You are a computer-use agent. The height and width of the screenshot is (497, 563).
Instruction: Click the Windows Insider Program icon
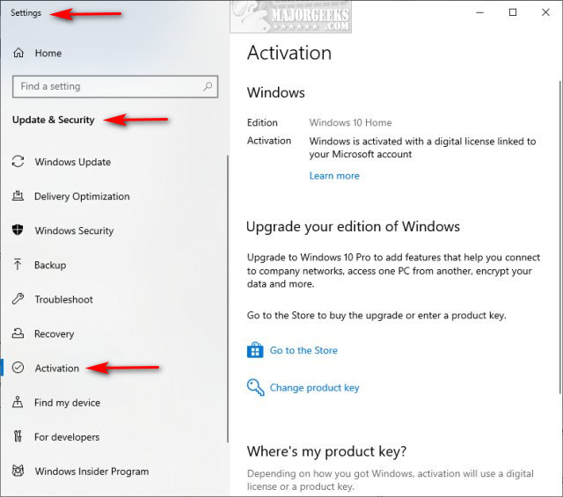click(18, 471)
